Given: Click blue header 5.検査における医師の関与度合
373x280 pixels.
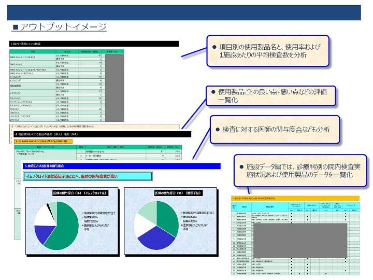Looking at the screenshot, I should click(122, 166).
